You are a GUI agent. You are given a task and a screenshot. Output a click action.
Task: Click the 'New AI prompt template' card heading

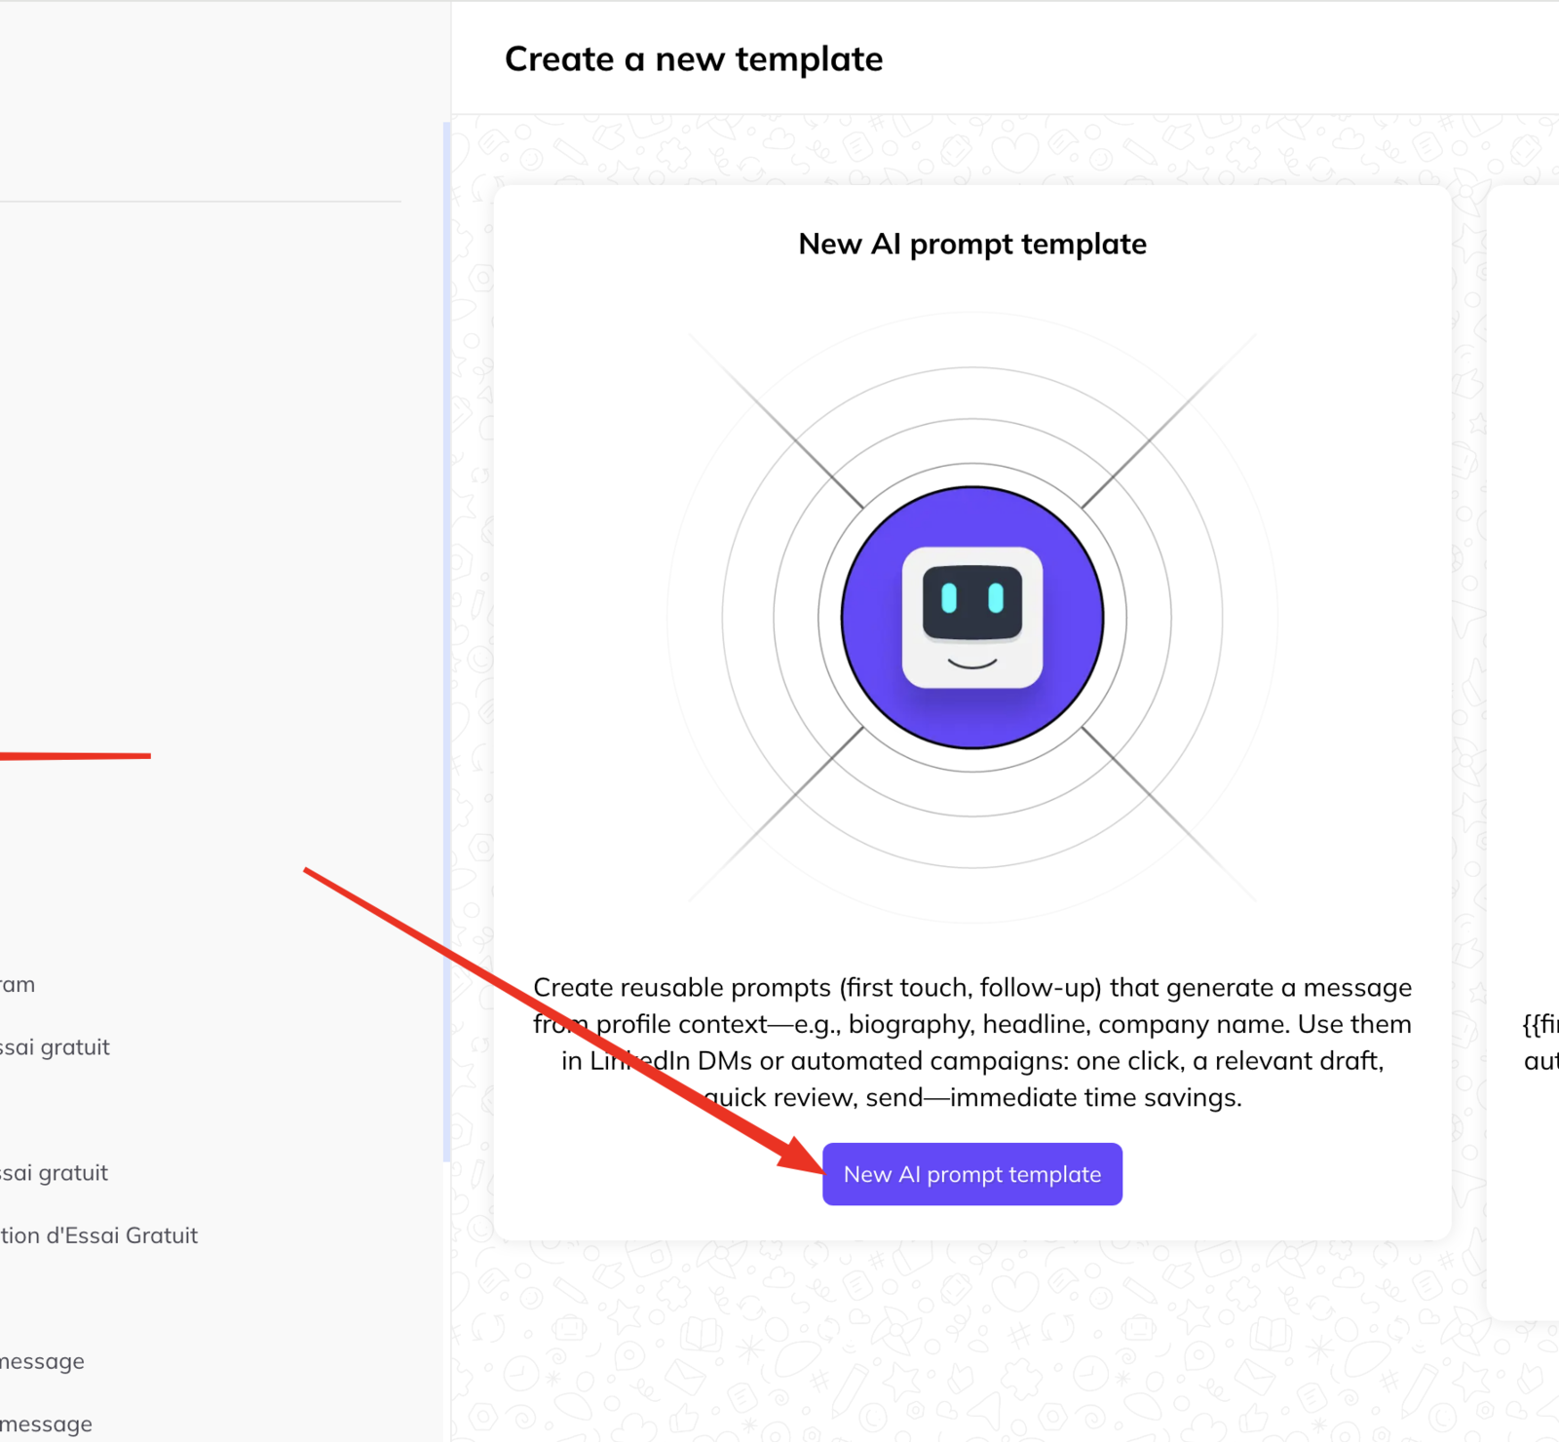point(972,244)
